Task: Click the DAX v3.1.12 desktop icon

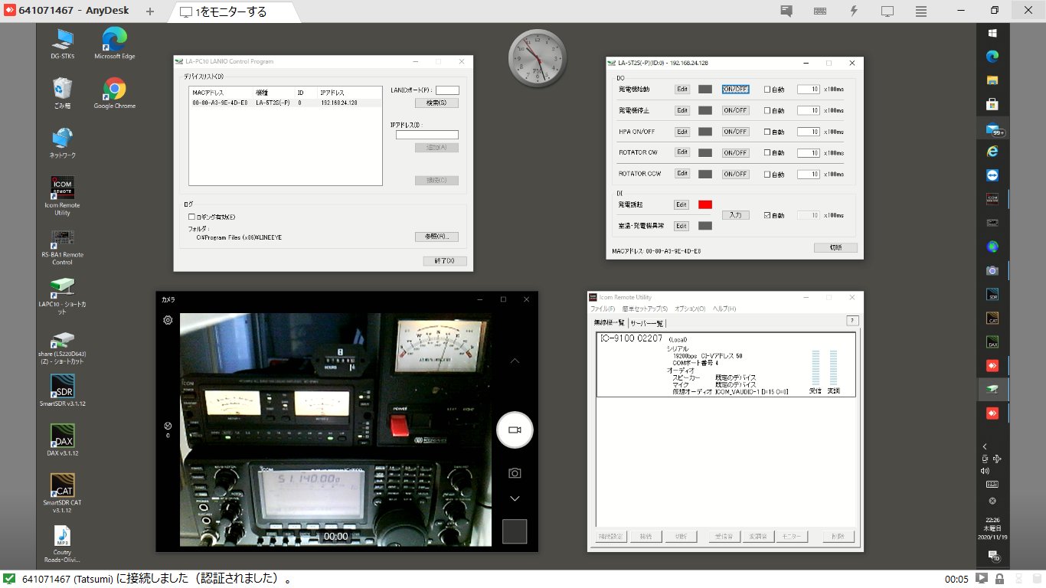Action: pos(62,436)
